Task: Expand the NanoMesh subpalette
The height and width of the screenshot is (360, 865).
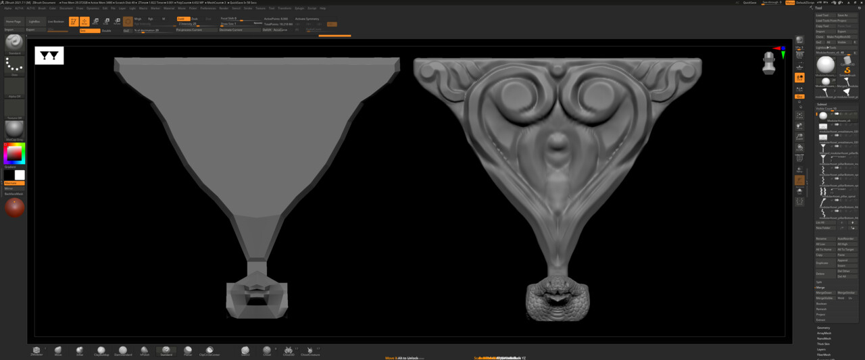Action: 824,338
